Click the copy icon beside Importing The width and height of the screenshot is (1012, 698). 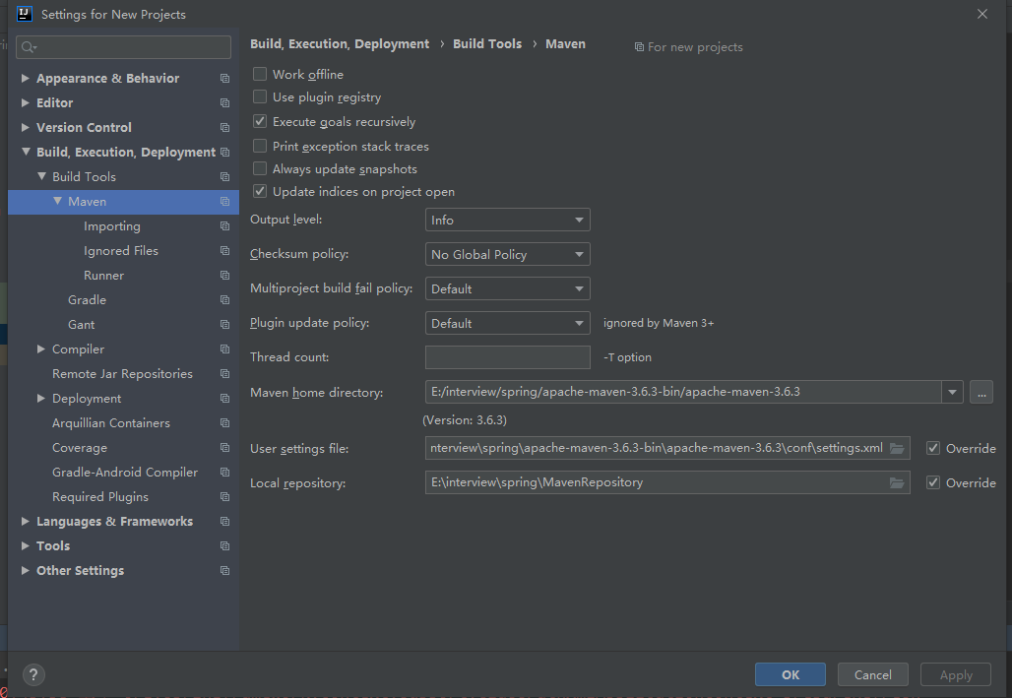[224, 226]
